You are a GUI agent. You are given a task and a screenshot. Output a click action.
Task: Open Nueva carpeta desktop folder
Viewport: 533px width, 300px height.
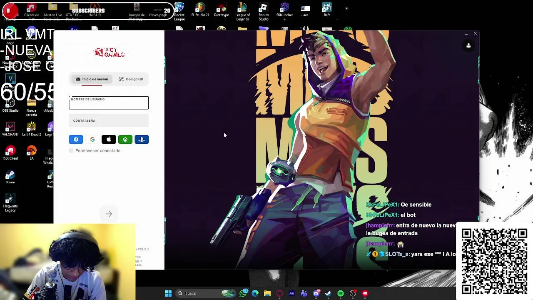[31, 107]
